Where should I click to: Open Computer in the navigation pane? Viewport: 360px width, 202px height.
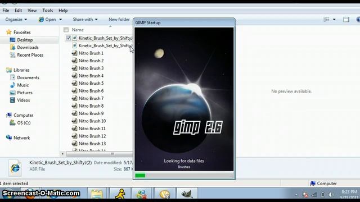[23, 115]
